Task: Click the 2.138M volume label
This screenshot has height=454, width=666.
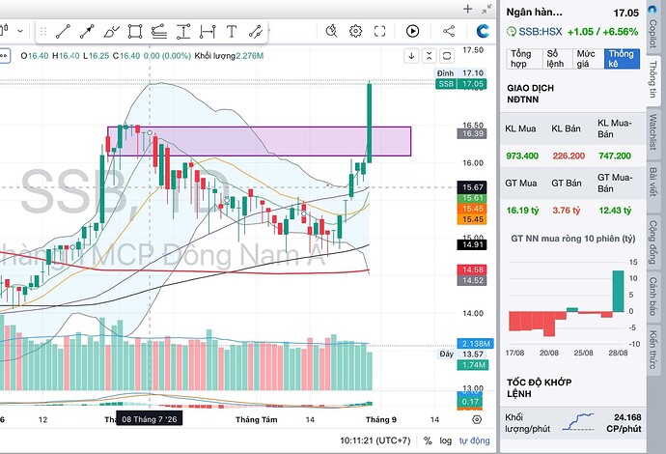Action: [x=475, y=344]
